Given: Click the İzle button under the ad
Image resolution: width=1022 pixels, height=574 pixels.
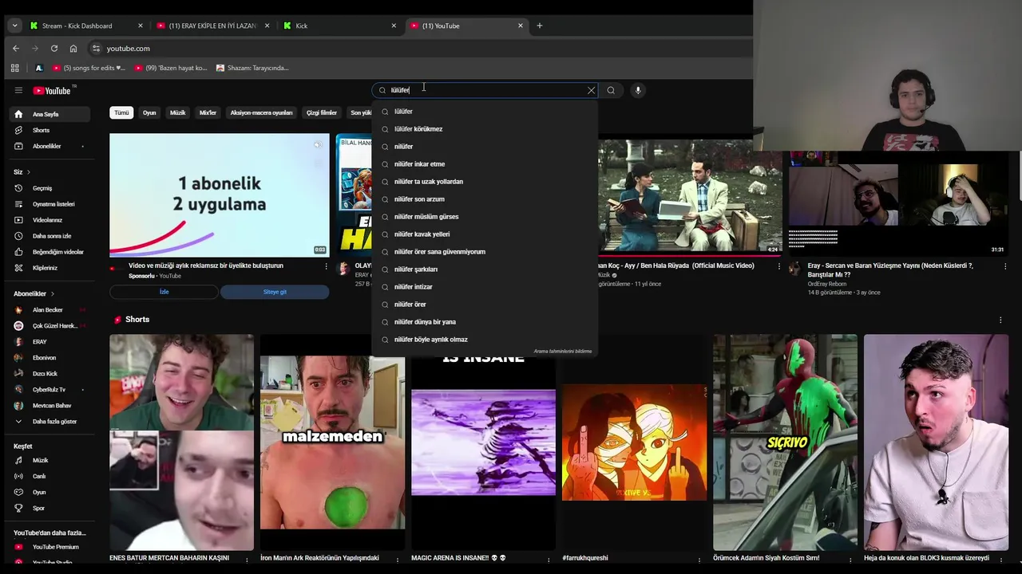Looking at the screenshot, I should (x=164, y=292).
